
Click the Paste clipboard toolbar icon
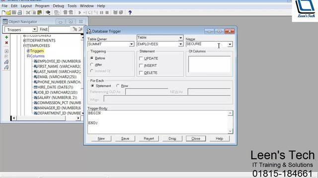pos(39,12)
